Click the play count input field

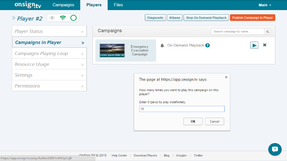(182, 109)
